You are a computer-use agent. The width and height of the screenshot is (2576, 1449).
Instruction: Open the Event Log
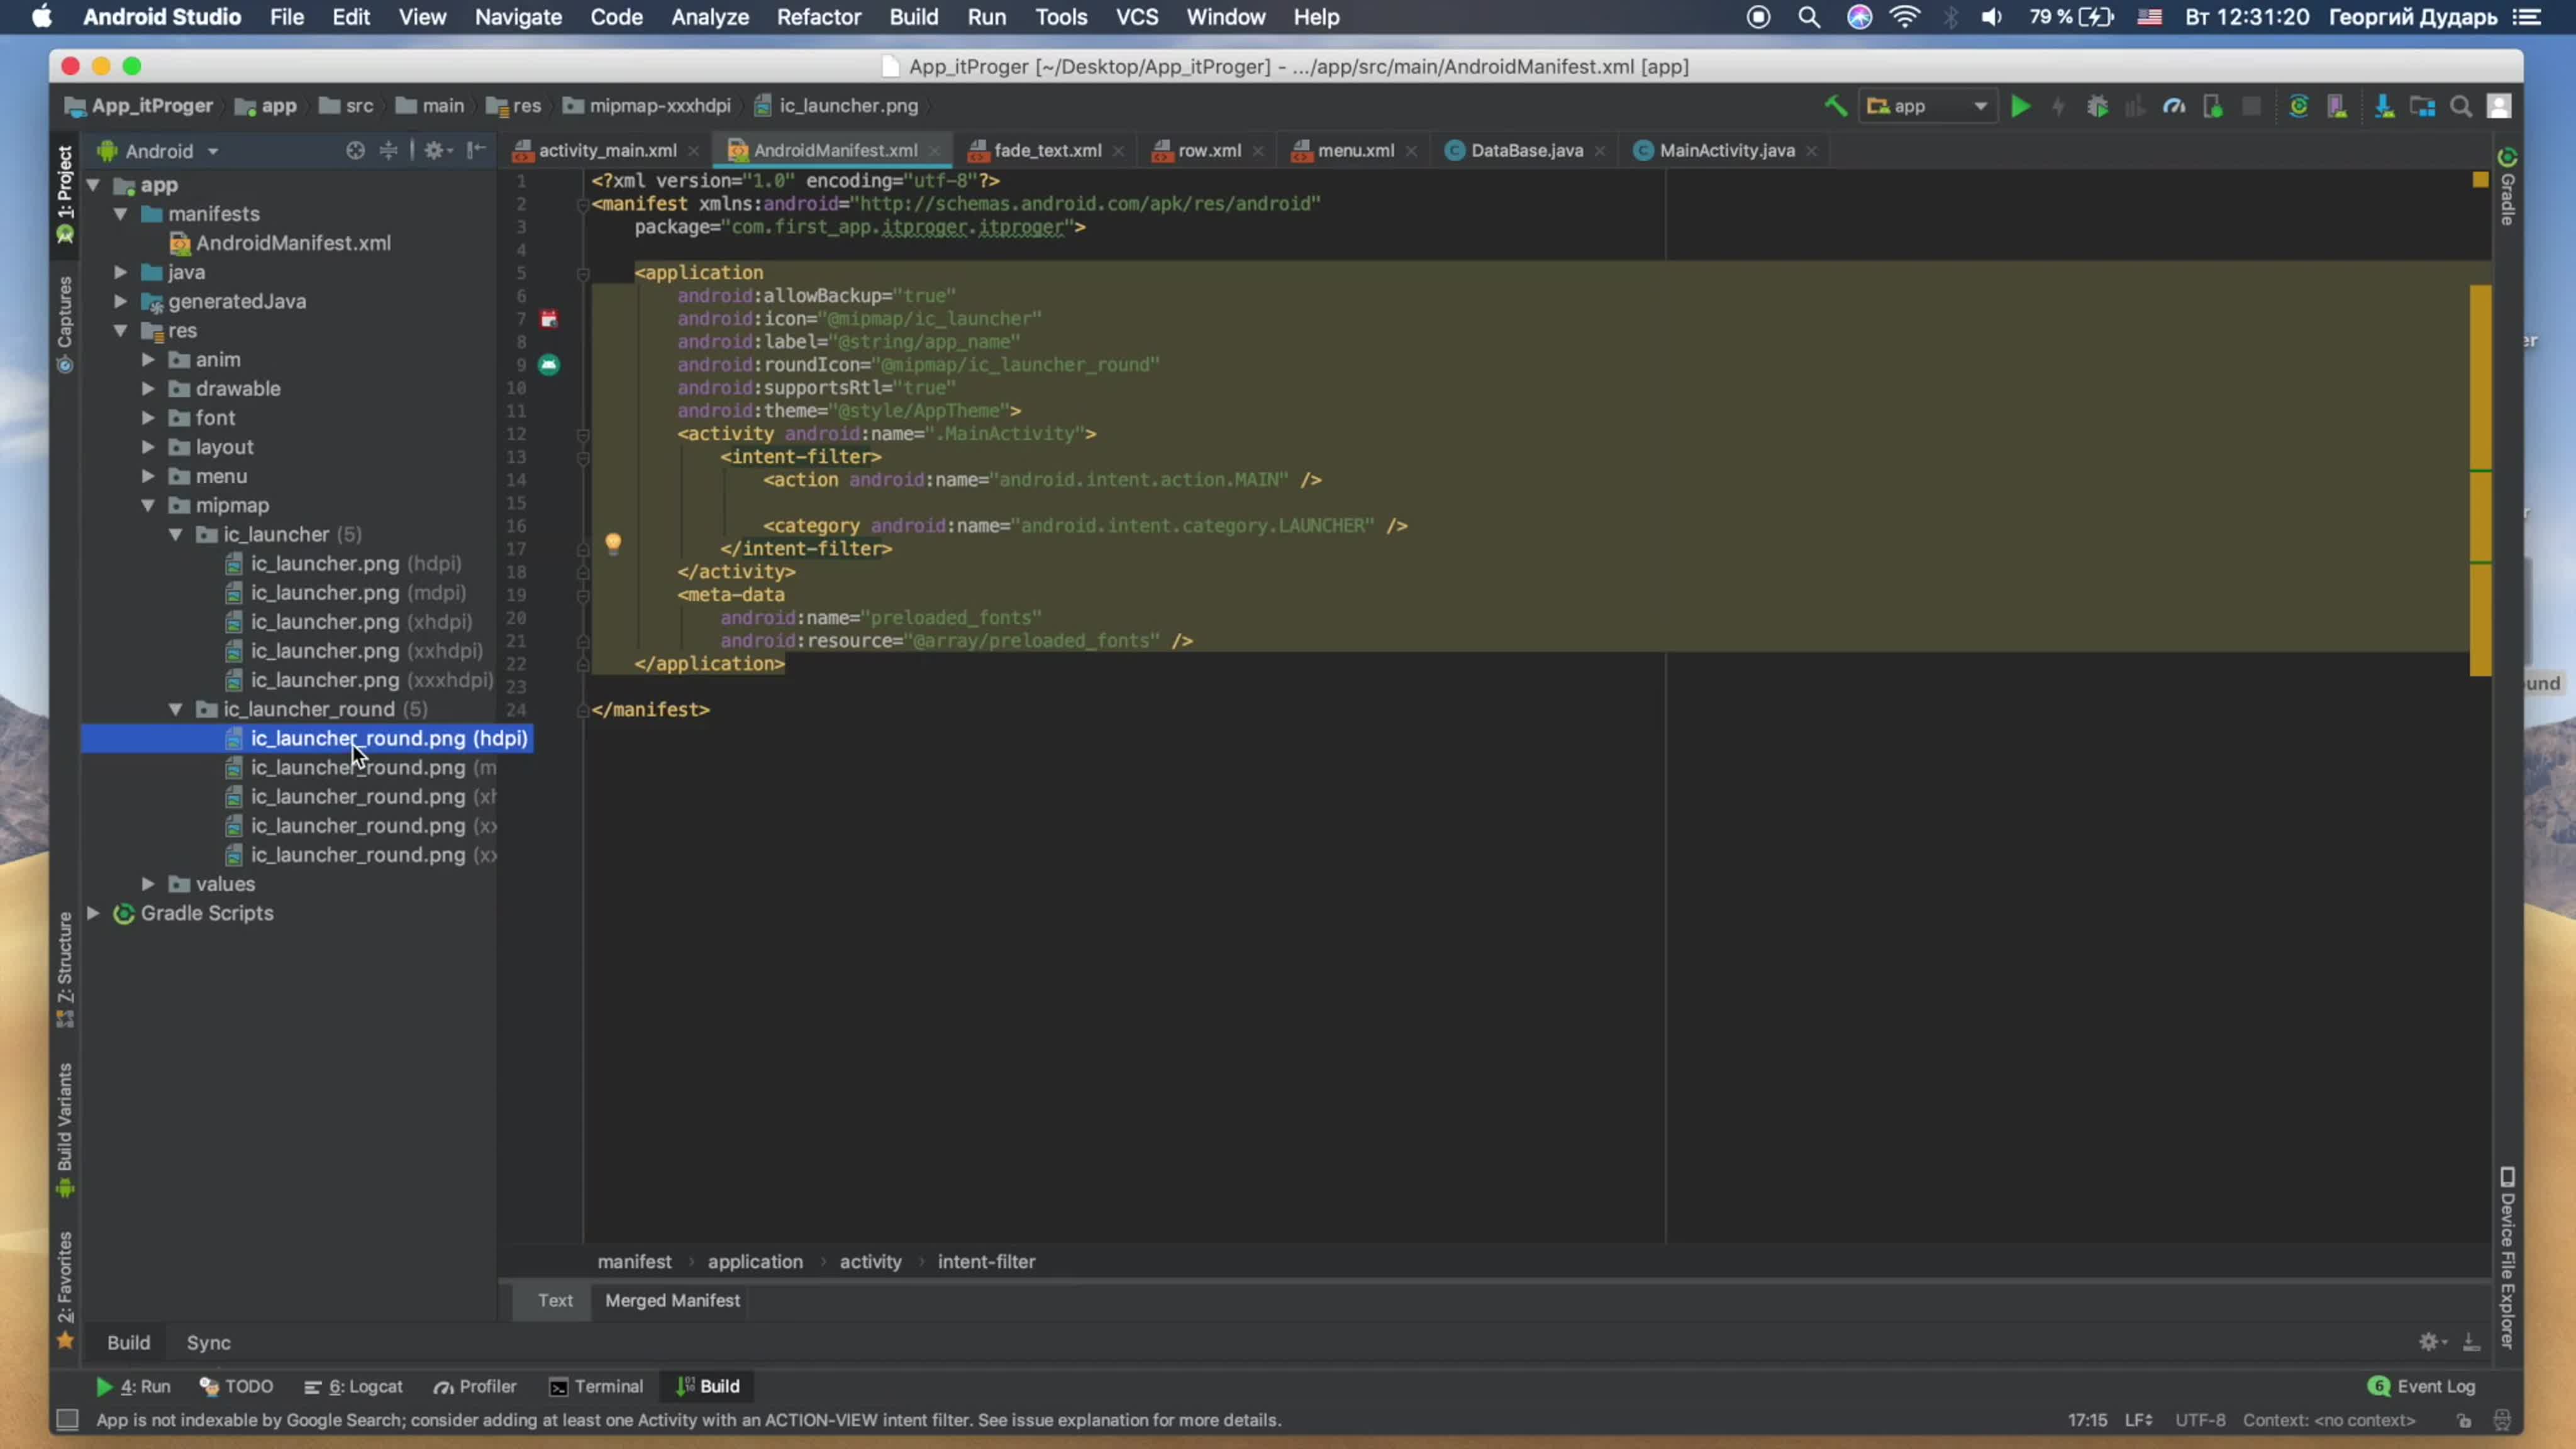pyautogui.click(x=2423, y=1386)
